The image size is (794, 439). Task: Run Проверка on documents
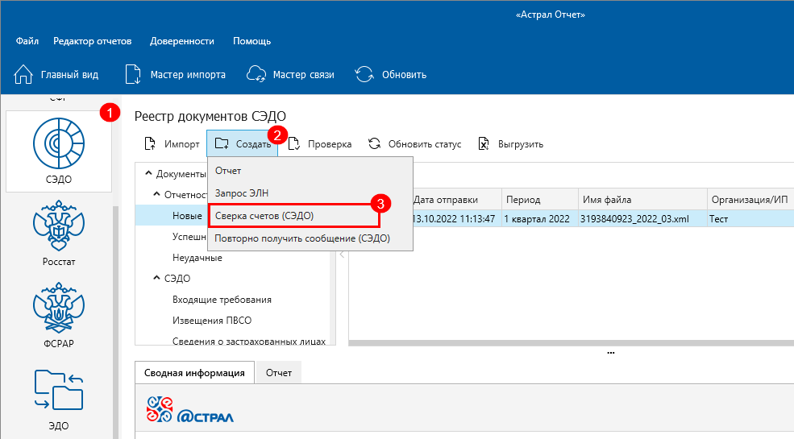[x=320, y=144]
